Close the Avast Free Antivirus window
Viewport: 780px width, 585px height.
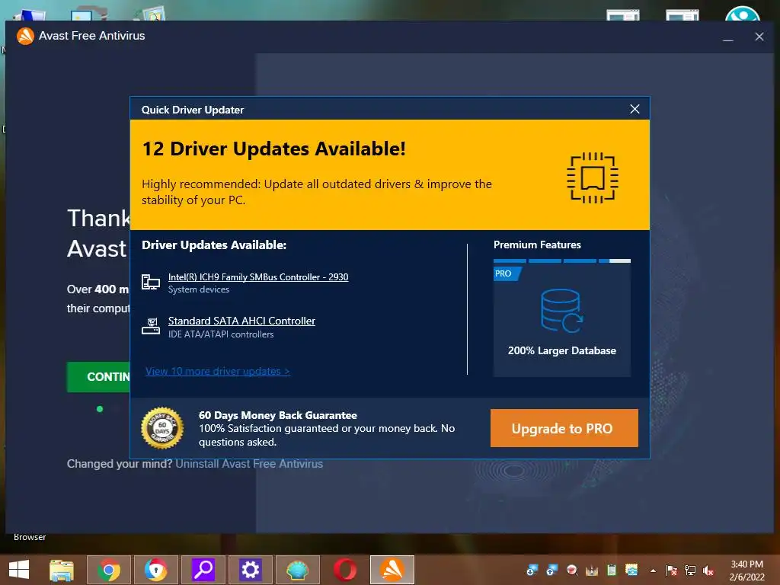759,37
